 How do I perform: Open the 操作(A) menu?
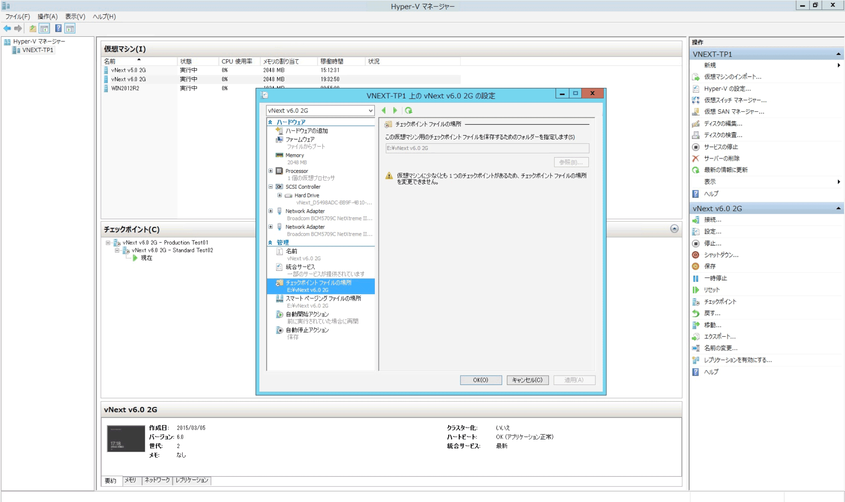47,16
